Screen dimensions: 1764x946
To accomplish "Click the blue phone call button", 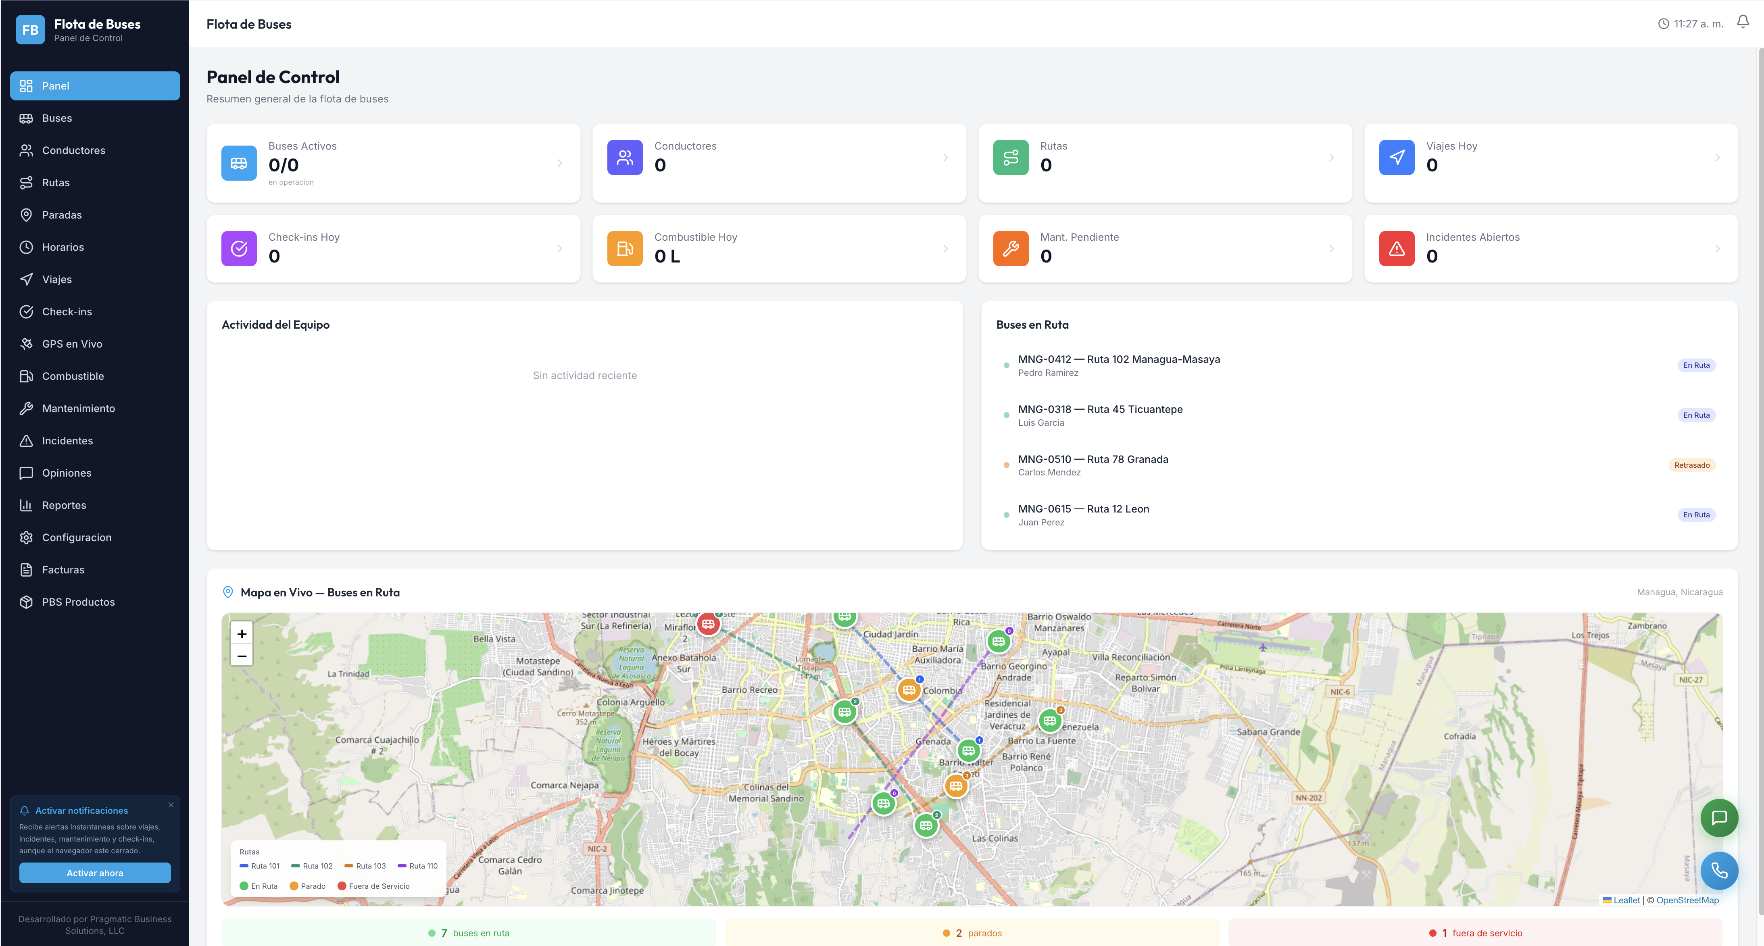I will pyautogui.click(x=1719, y=870).
